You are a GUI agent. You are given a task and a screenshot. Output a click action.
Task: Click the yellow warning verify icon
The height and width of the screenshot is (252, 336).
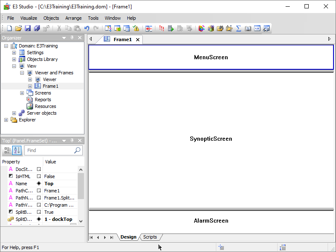click(136, 29)
